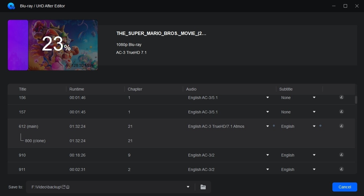Click the THE_SUPER_MARIO_BROS._MOVIE disc title

pos(161,33)
